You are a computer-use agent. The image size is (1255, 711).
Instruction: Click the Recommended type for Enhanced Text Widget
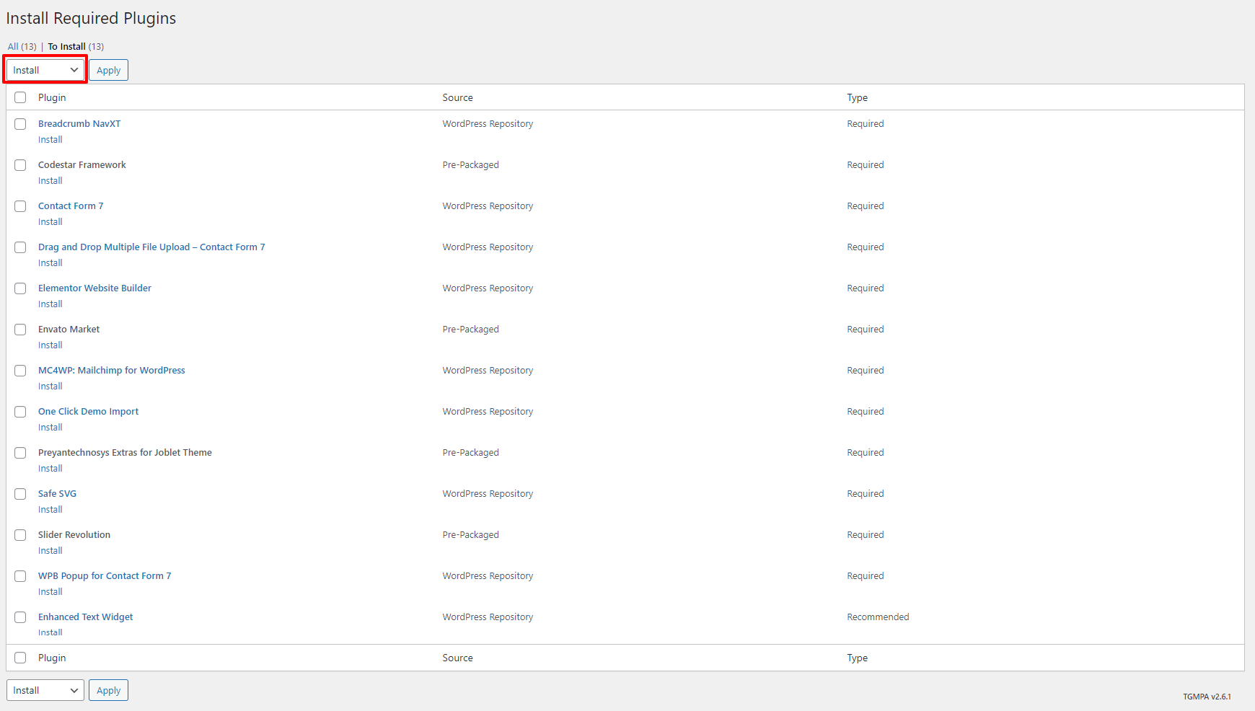coord(878,617)
